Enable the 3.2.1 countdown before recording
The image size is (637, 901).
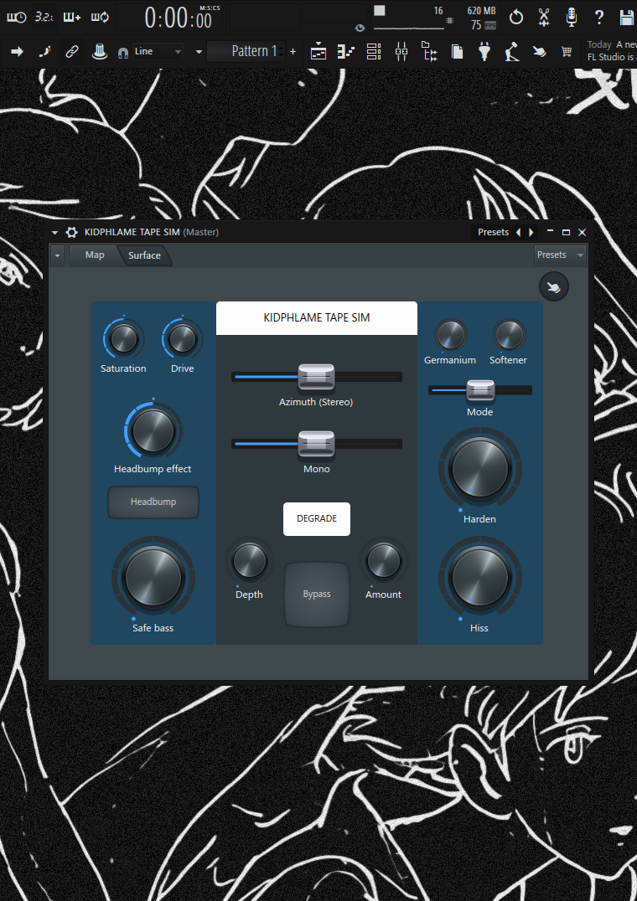(x=44, y=17)
